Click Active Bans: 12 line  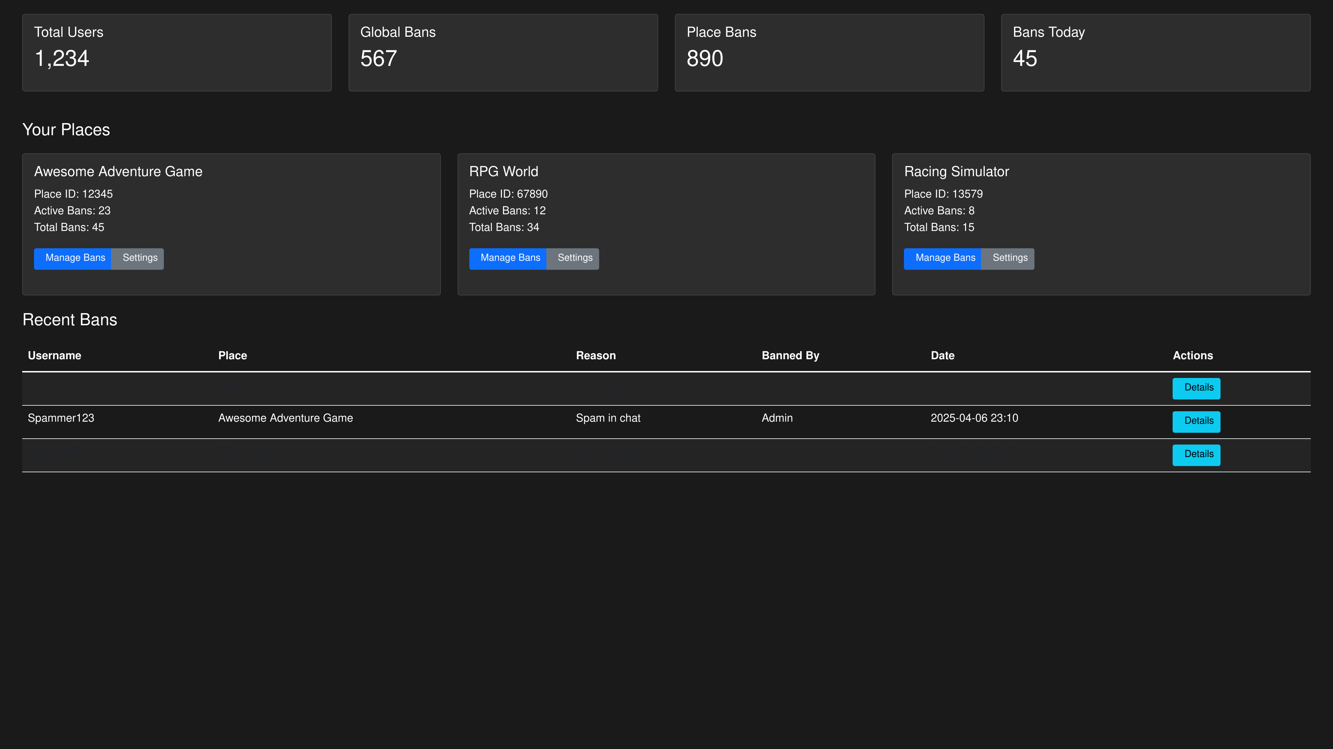(507, 210)
